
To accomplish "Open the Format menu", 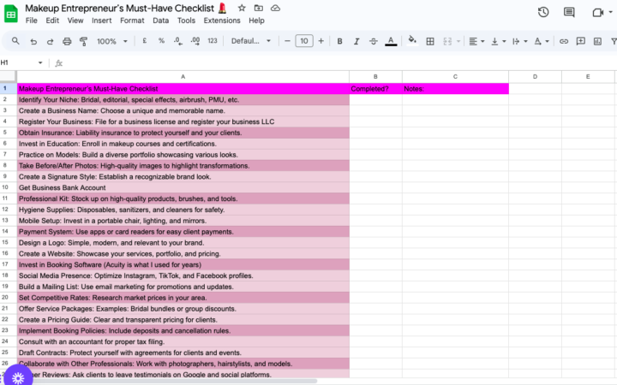I will pyautogui.click(x=132, y=20).
